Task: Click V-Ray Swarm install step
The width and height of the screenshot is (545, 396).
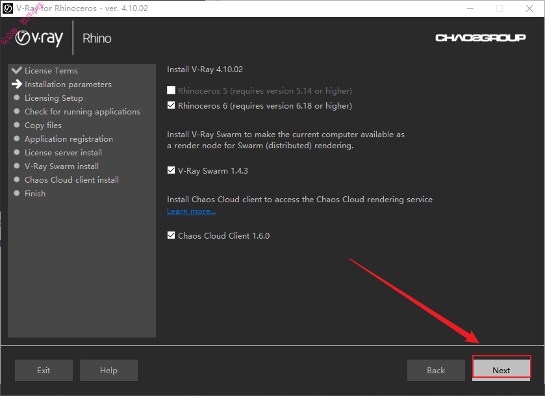Action: (x=62, y=166)
